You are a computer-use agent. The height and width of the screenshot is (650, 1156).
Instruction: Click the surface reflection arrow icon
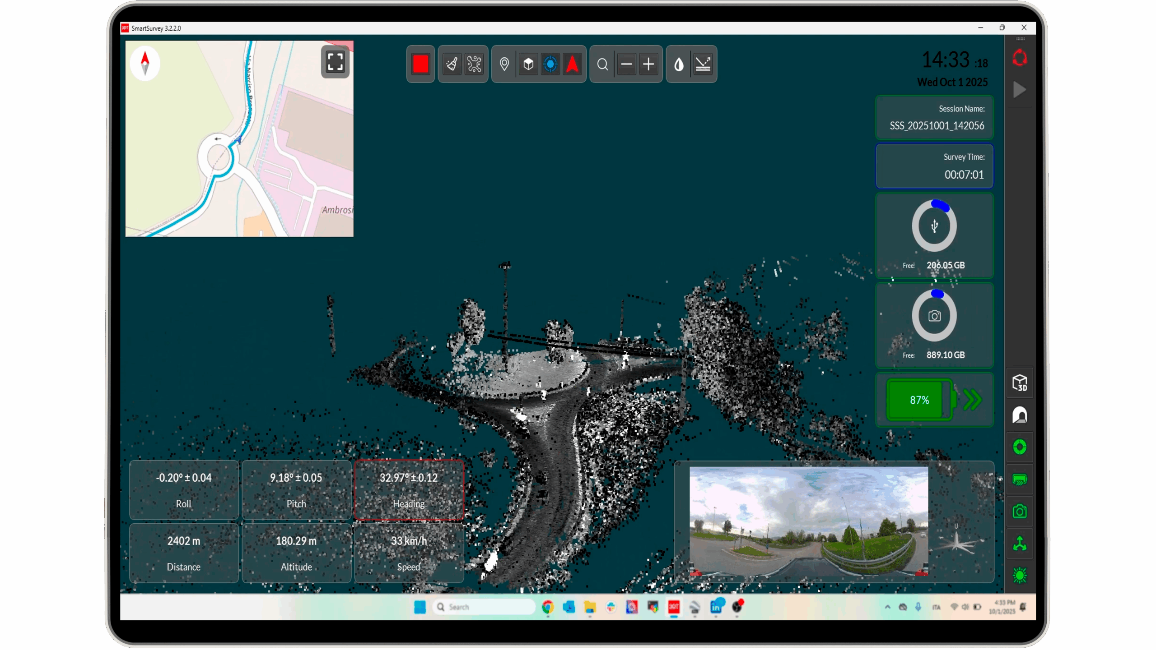(x=703, y=64)
